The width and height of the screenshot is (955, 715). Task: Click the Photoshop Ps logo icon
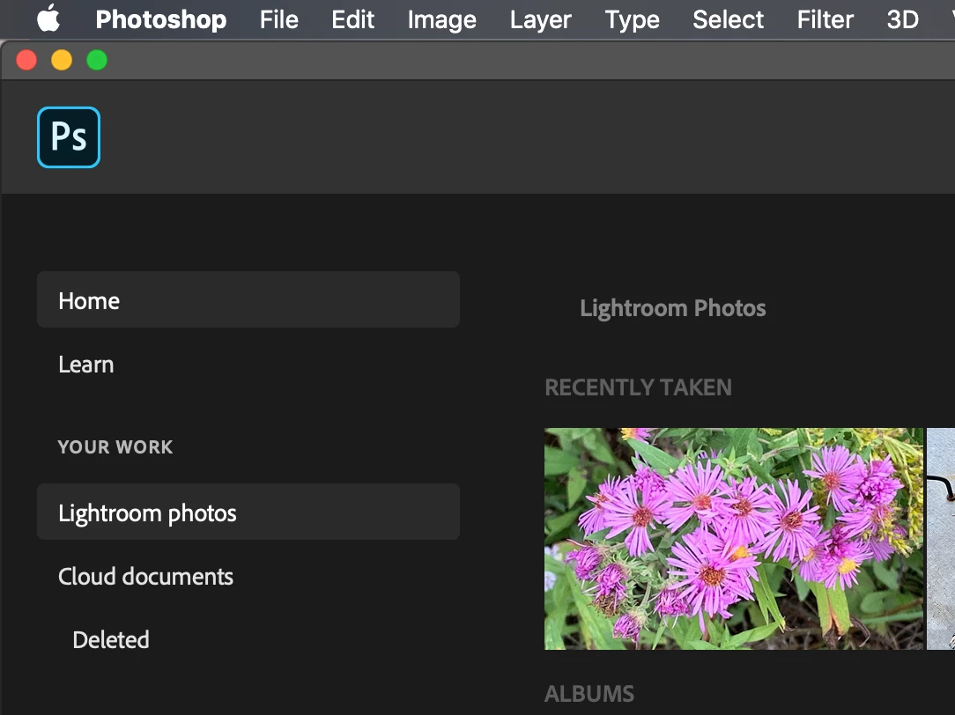pyautogui.click(x=69, y=137)
